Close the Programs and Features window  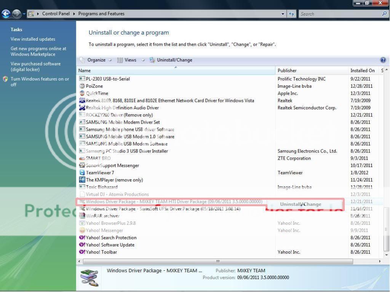point(380,3)
